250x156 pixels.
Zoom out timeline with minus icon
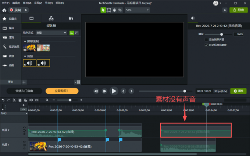pyautogui.click(x=54, y=100)
